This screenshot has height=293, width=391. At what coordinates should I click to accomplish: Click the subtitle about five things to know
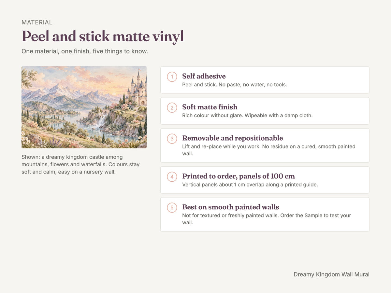[85, 51]
